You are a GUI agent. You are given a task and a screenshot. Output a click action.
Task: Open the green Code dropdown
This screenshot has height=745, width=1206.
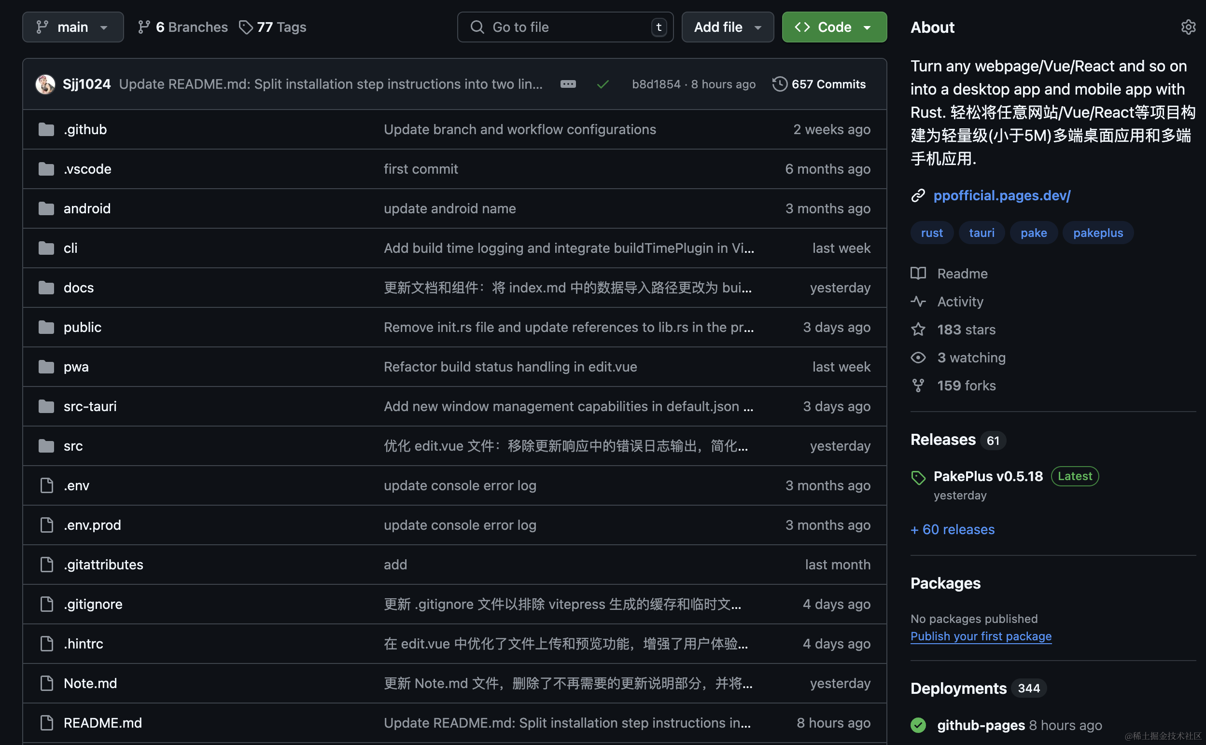coord(834,27)
